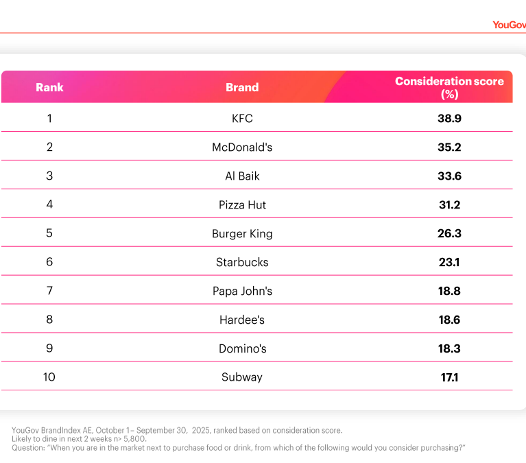
Task: Click KFC's 38.9 consideration score
Action: coord(449,118)
